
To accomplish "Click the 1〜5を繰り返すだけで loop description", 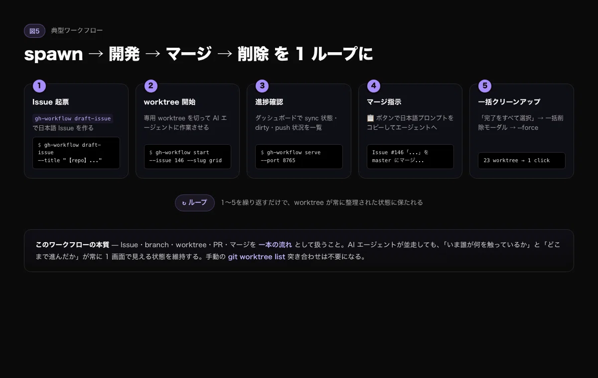I will tap(322, 202).
